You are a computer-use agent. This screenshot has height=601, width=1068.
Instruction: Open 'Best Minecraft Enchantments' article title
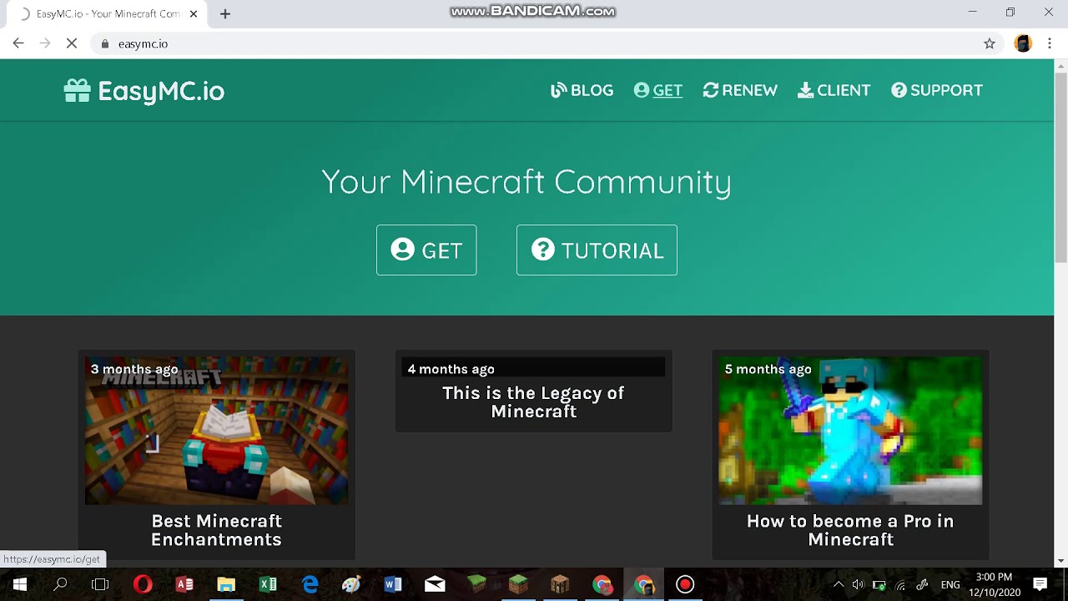click(x=216, y=530)
